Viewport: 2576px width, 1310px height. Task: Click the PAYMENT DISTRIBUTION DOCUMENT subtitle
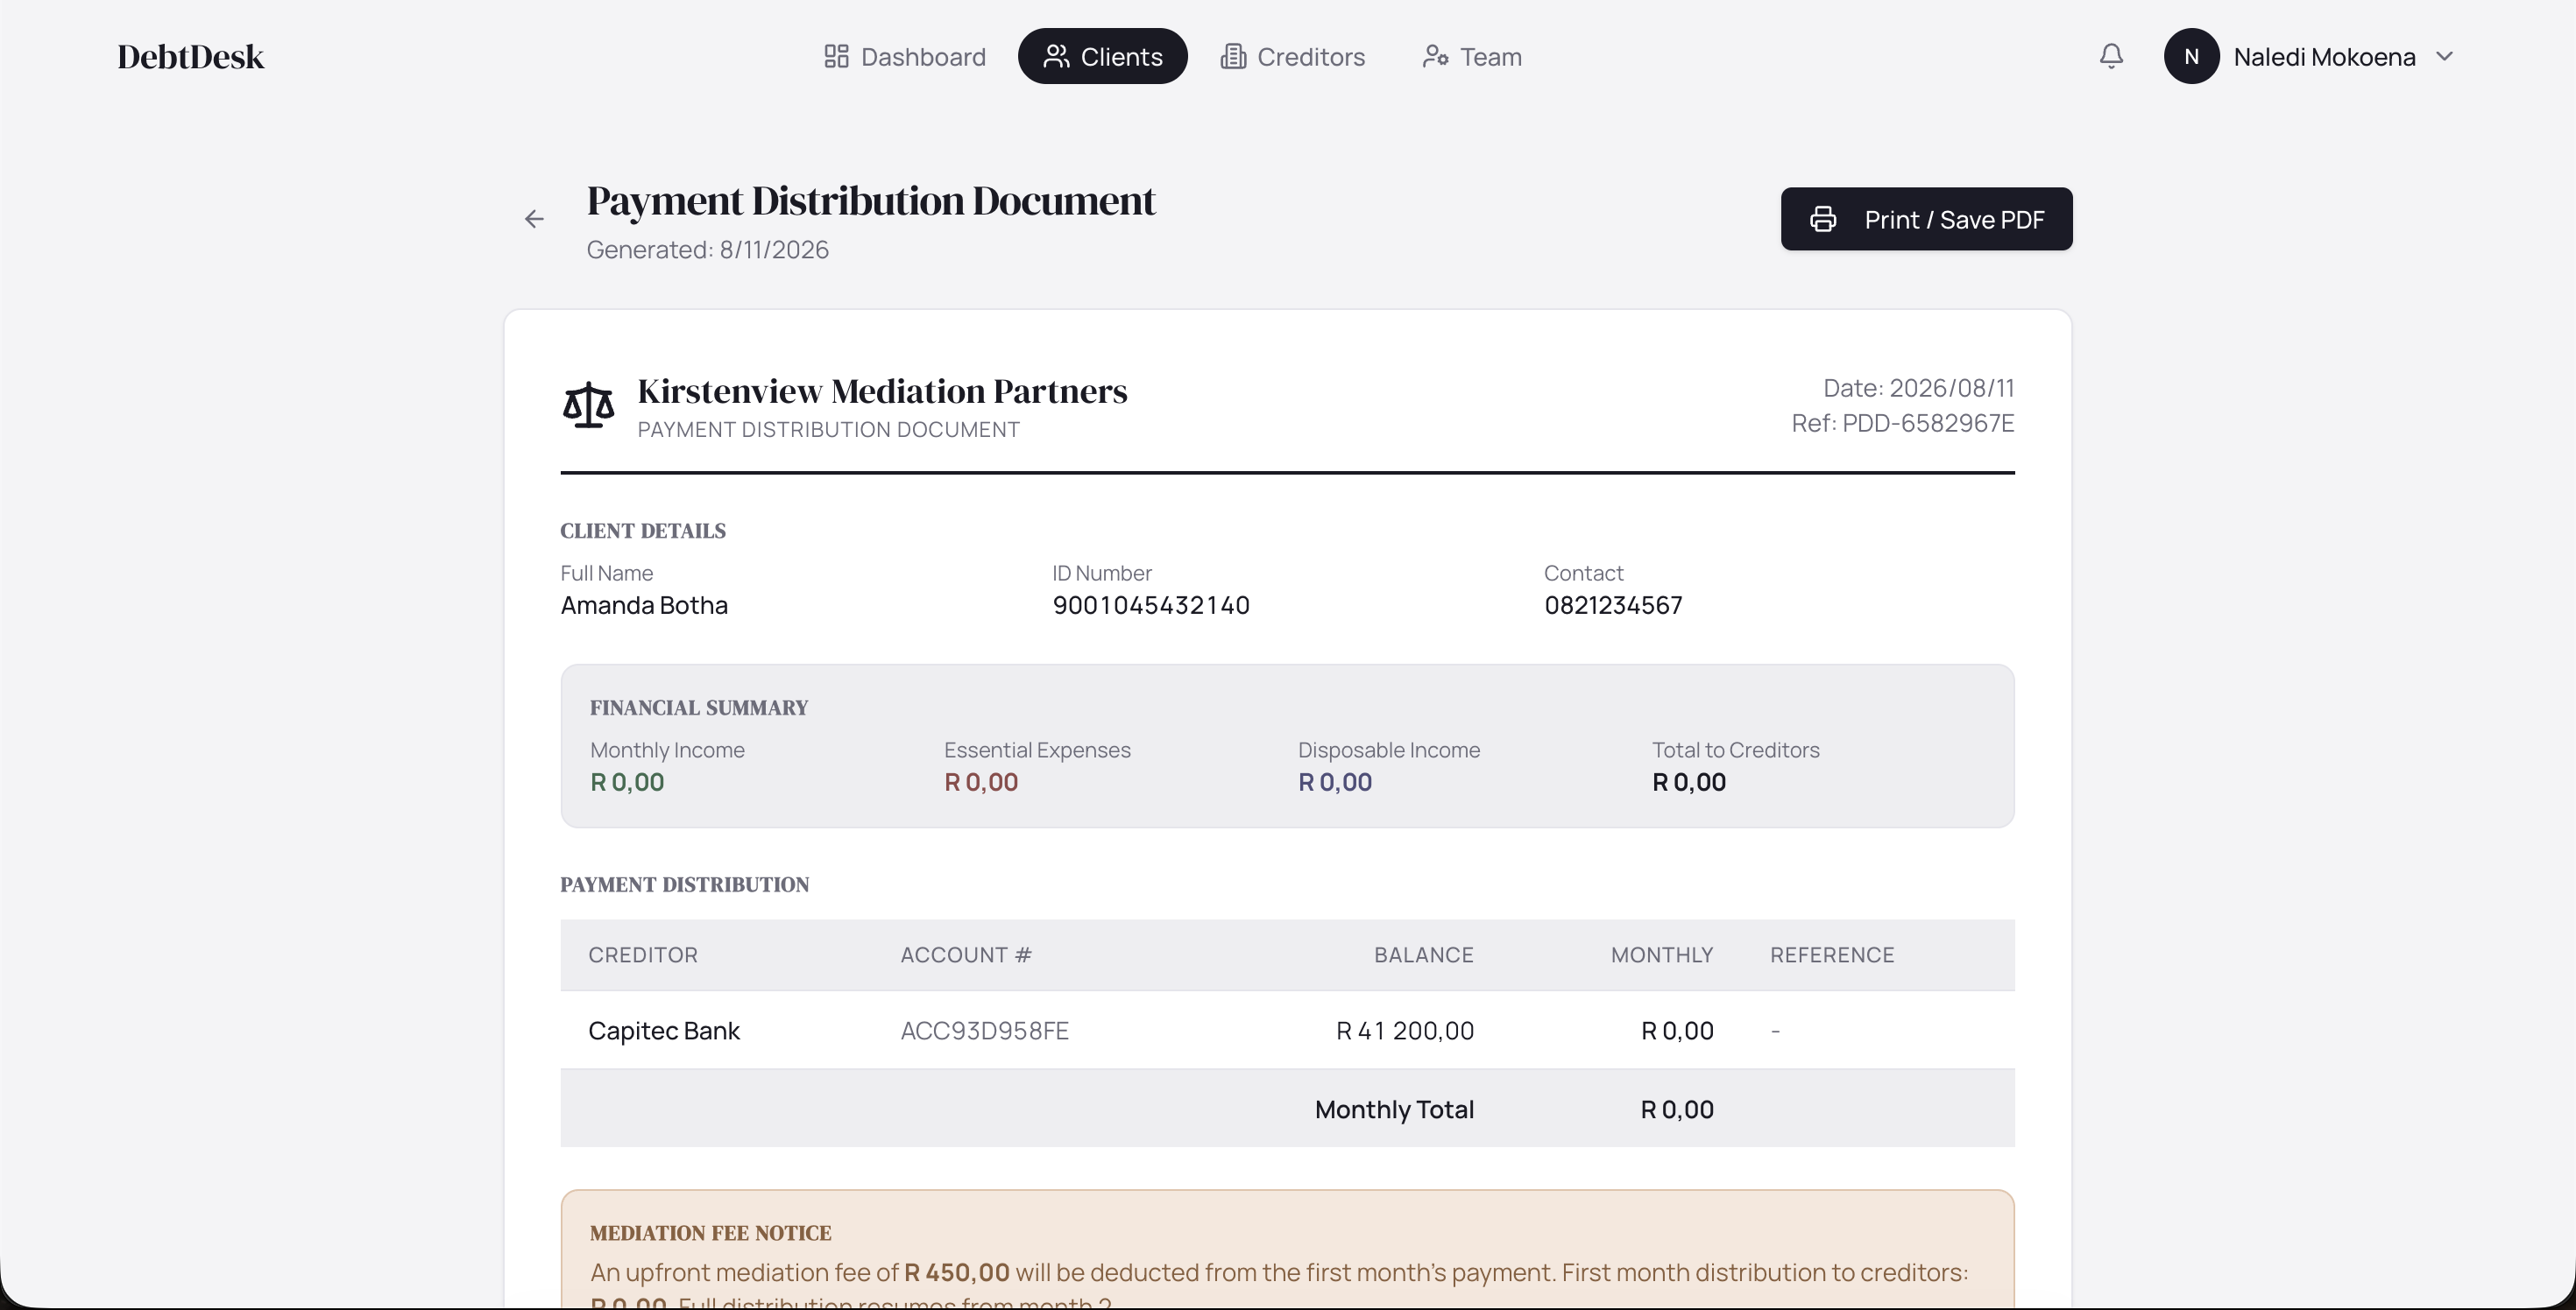(x=829, y=430)
